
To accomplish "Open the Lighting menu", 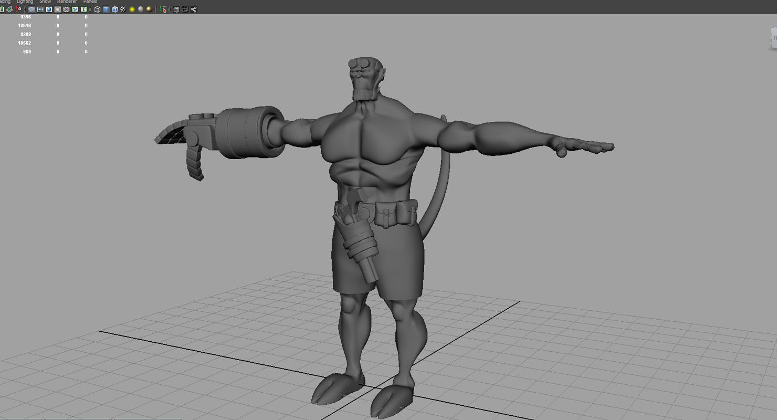I will point(25,2).
